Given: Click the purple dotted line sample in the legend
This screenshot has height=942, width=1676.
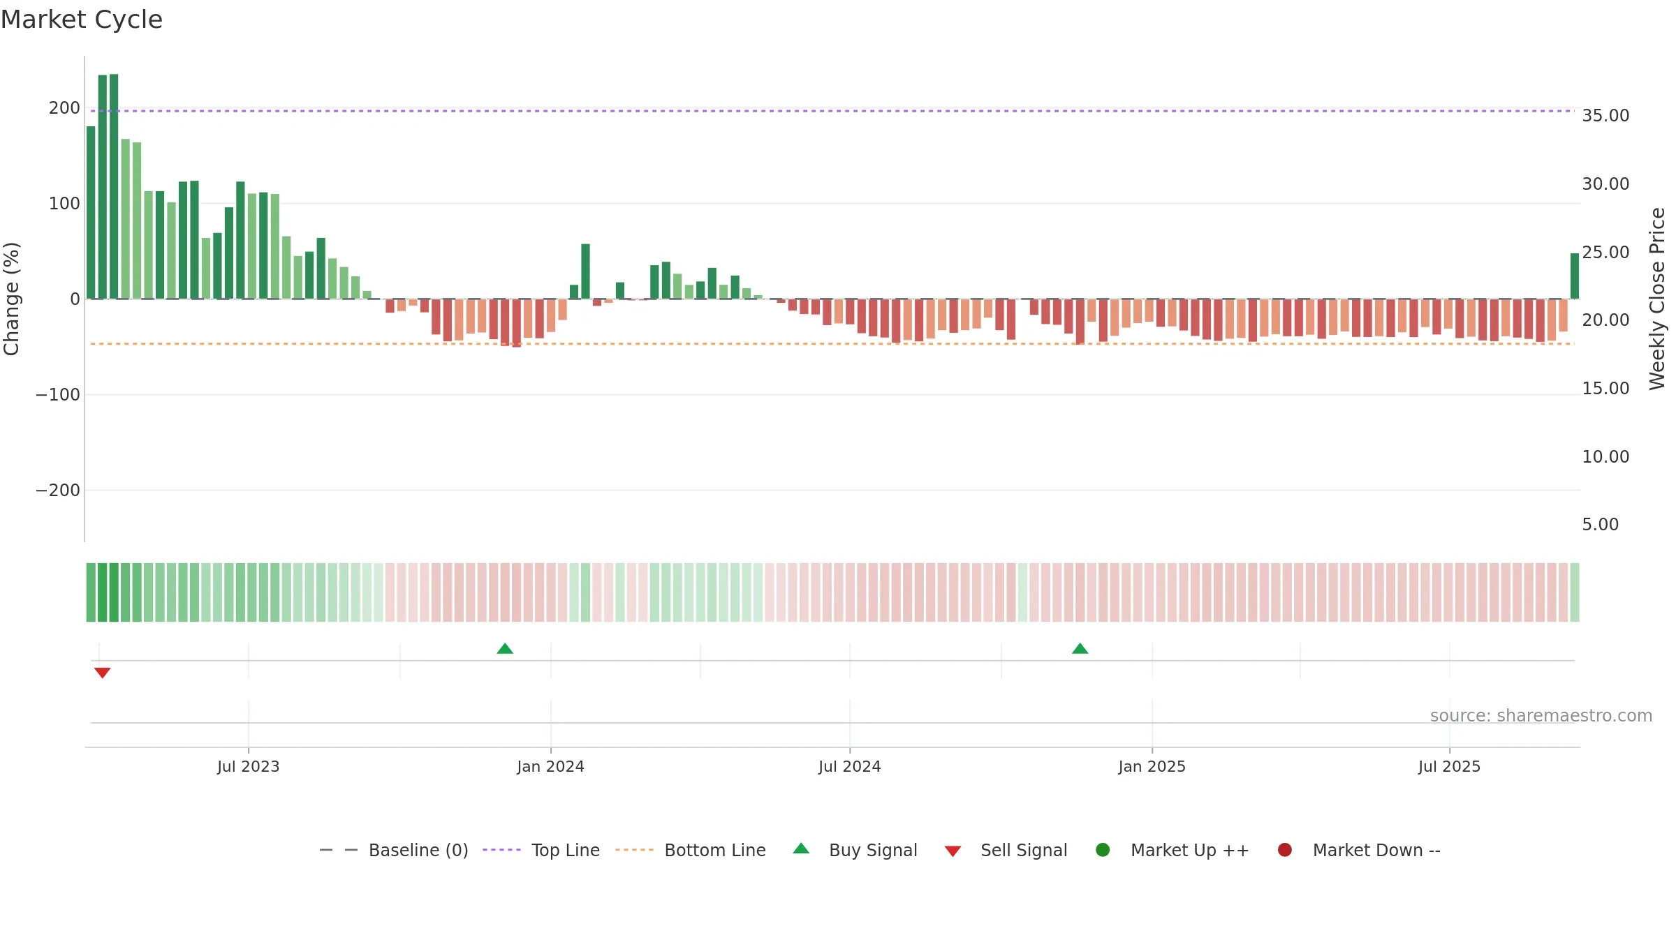Looking at the screenshot, I should click(501, 850).
